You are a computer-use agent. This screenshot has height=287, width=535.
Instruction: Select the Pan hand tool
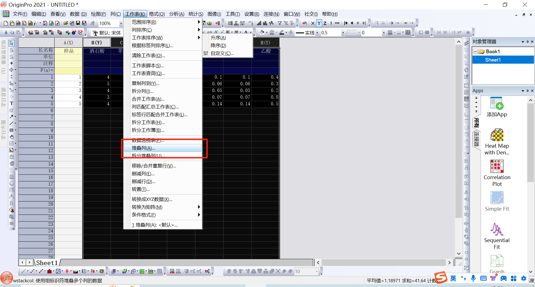click(x=12, y=137)
